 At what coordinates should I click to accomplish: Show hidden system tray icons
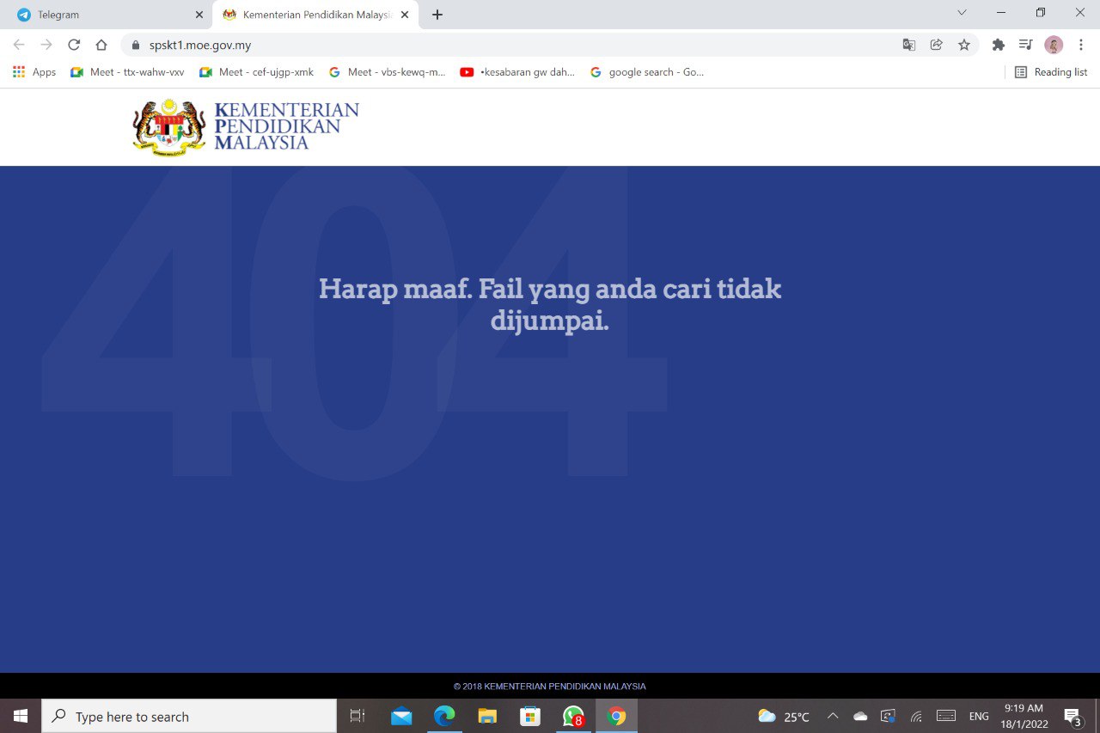pyautogui.click(x=832, y=716)
